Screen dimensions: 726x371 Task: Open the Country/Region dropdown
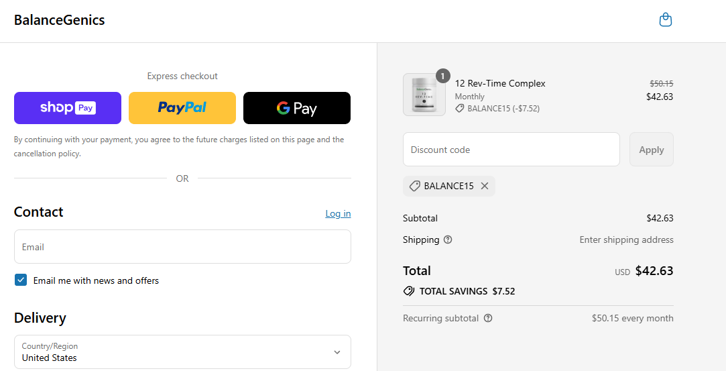[x=182, y=352]
